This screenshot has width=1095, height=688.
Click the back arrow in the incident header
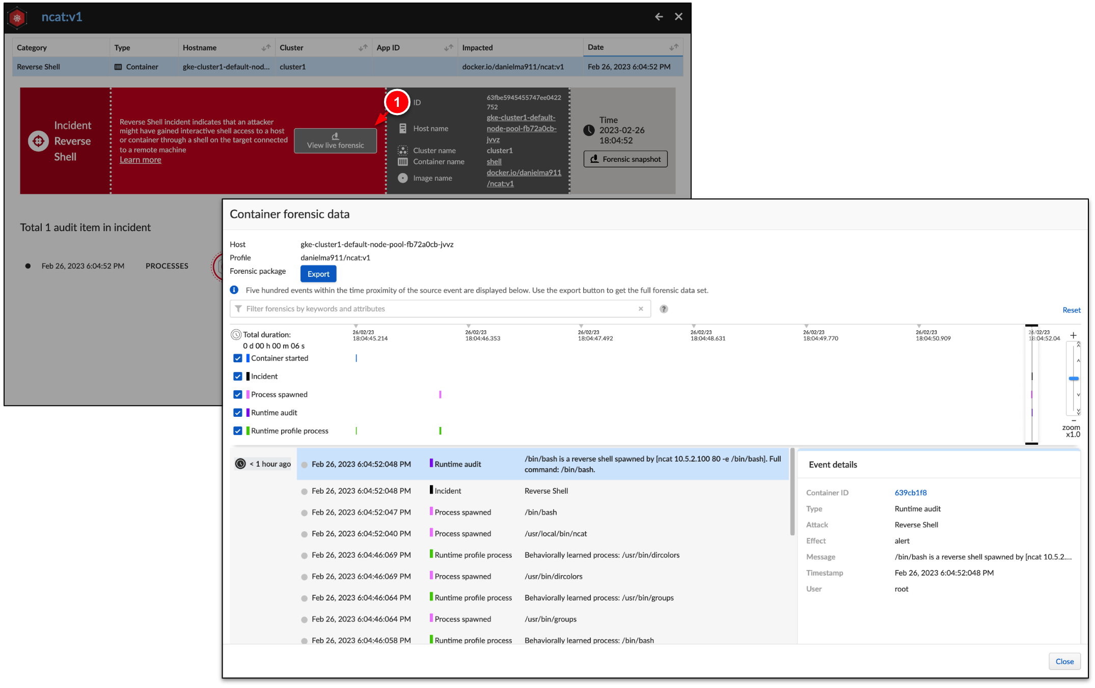coord(659,16)
